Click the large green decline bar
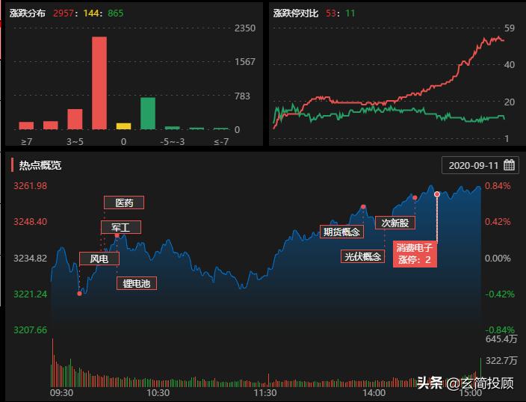Viewport: 526px width, 402px height. pos(148,114)
